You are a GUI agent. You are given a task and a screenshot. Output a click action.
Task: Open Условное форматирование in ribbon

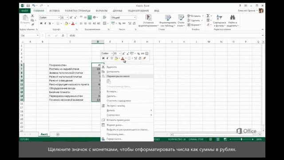pos(148,21)
